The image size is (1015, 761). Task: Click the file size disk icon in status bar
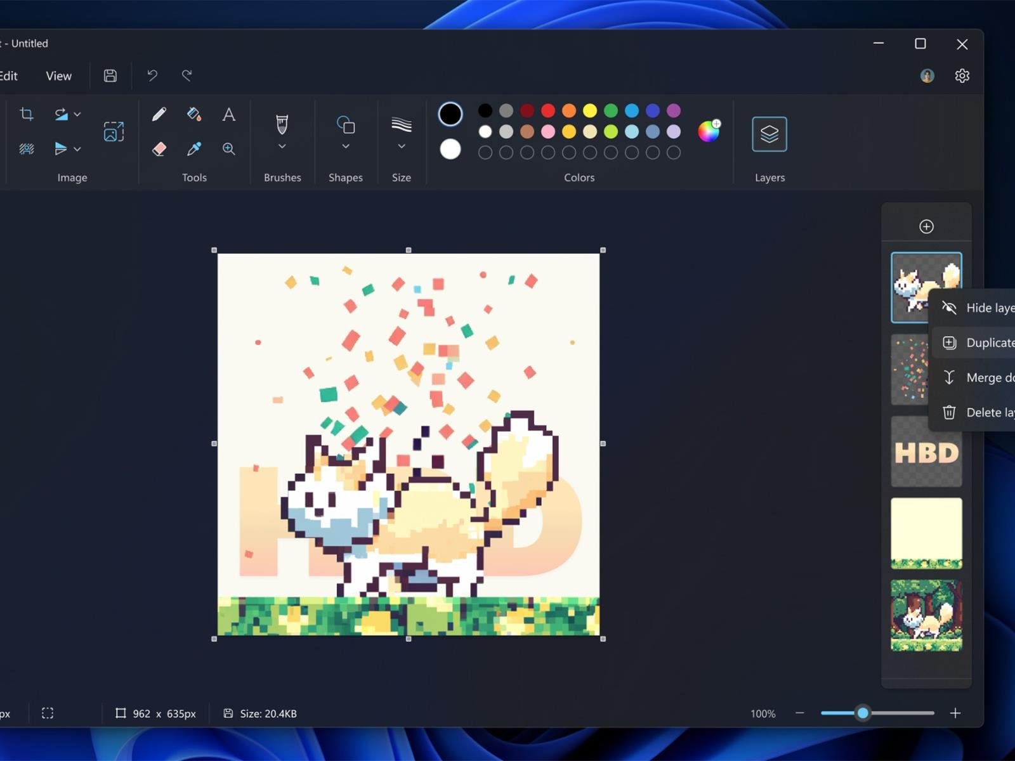click(228, 713)
